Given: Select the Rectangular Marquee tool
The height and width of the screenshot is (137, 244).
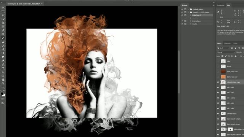Looking at the screenshot, I should (3, 11).
